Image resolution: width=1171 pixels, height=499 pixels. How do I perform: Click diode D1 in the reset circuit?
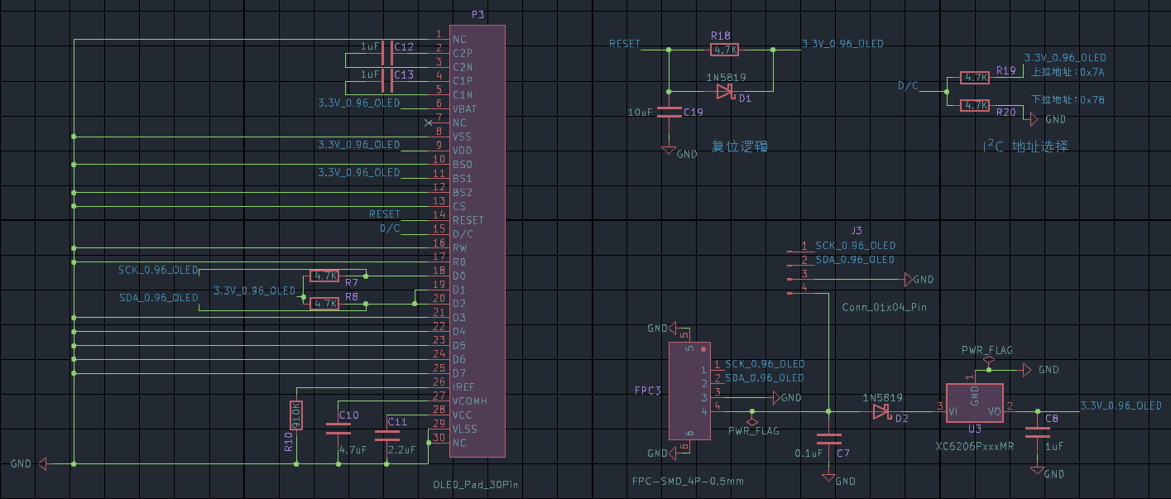point(725,91)
